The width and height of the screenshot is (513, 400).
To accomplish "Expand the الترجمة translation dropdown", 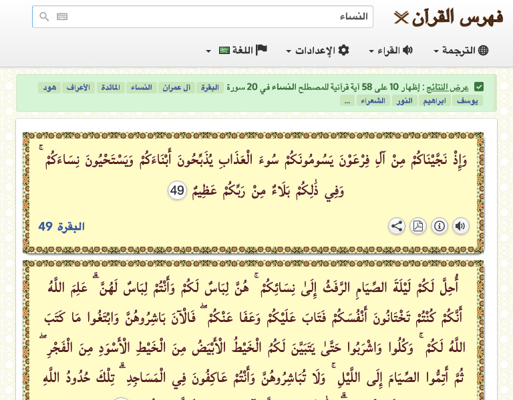I will coord(461,50).
